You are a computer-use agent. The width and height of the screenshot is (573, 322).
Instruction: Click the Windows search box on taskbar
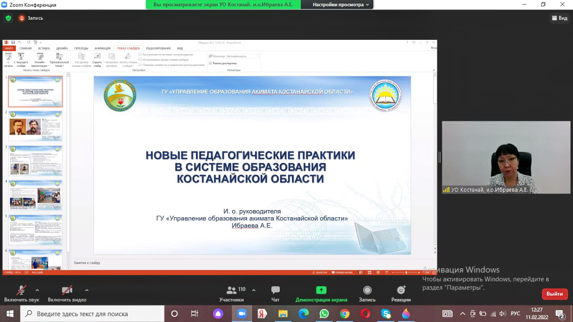[92, 313]
